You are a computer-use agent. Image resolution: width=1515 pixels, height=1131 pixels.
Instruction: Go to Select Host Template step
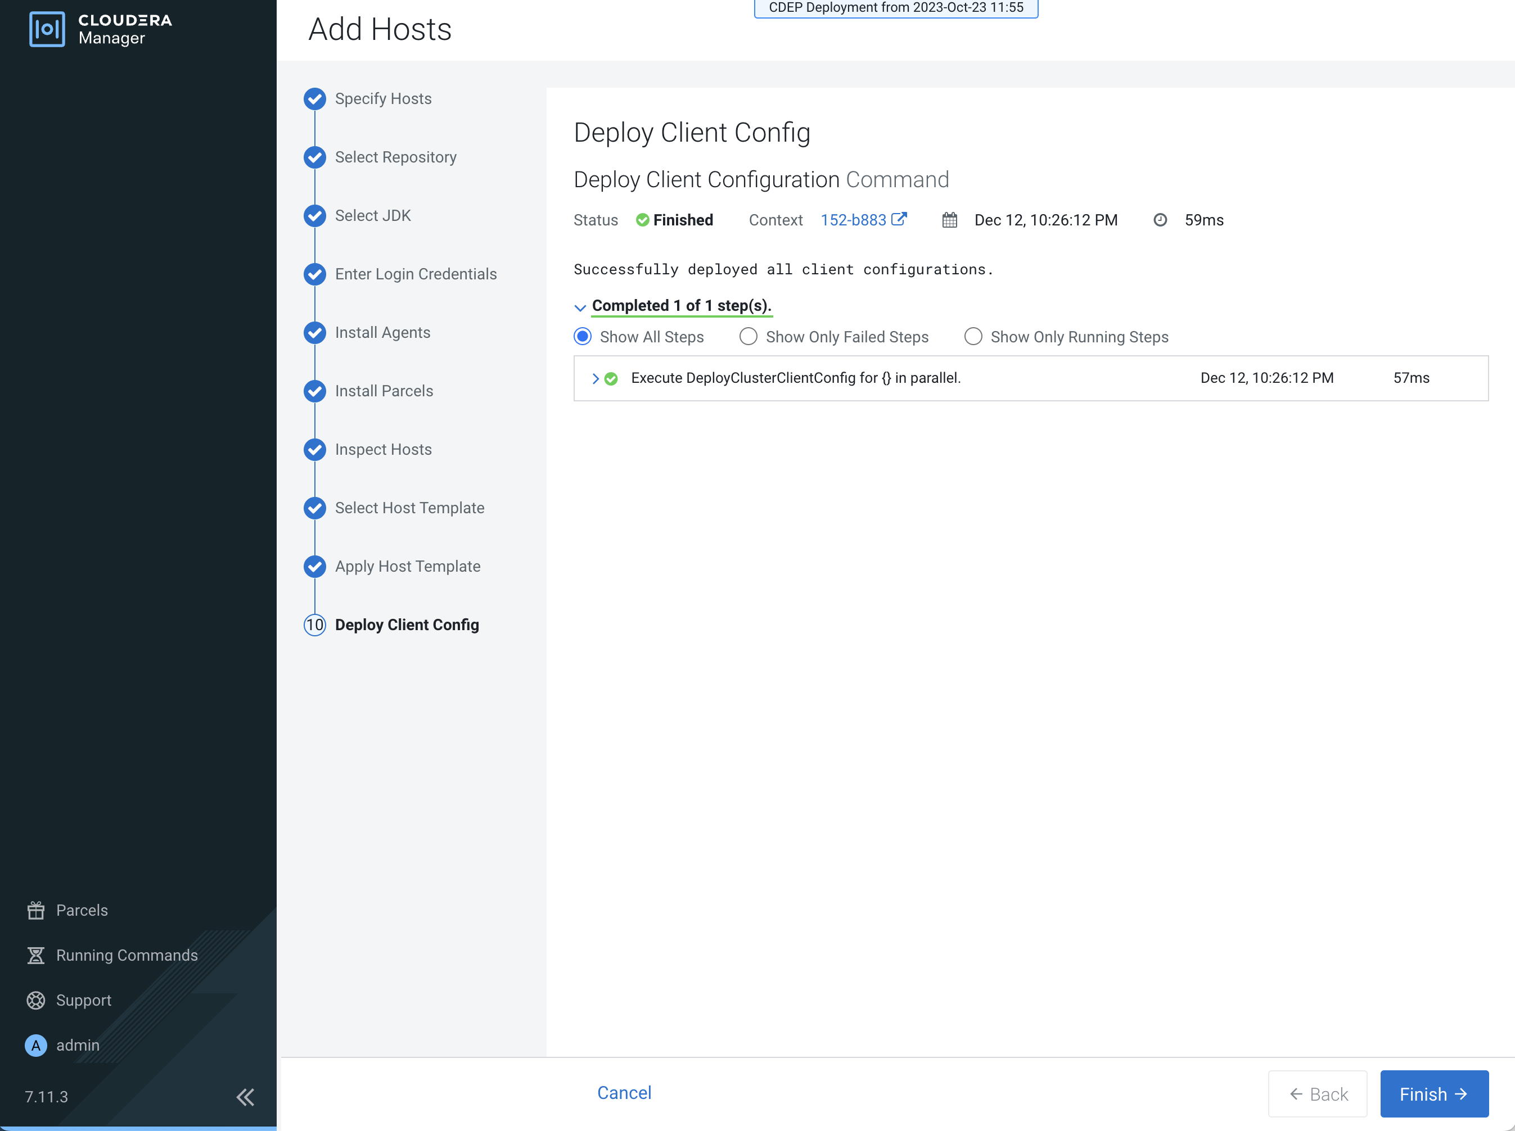tap(409, 508)
